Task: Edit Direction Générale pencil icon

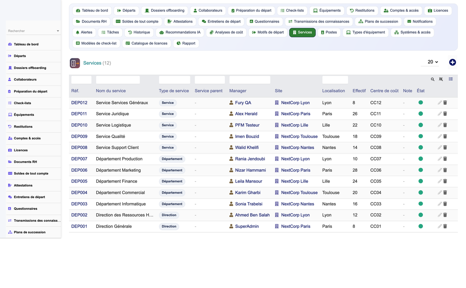Action: (440, 226)
